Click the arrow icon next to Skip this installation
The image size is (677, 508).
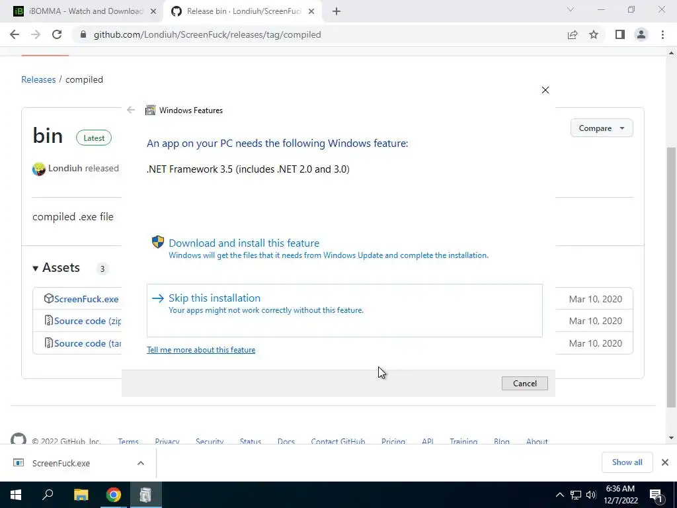pos(158,298)
